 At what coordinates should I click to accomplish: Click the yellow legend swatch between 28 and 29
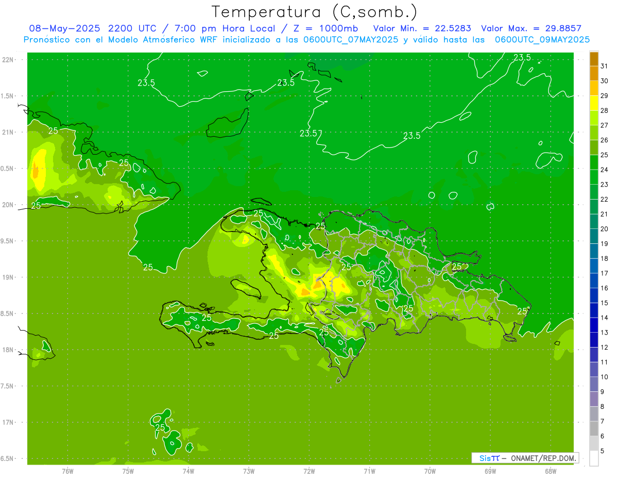[x=594, y=103]
